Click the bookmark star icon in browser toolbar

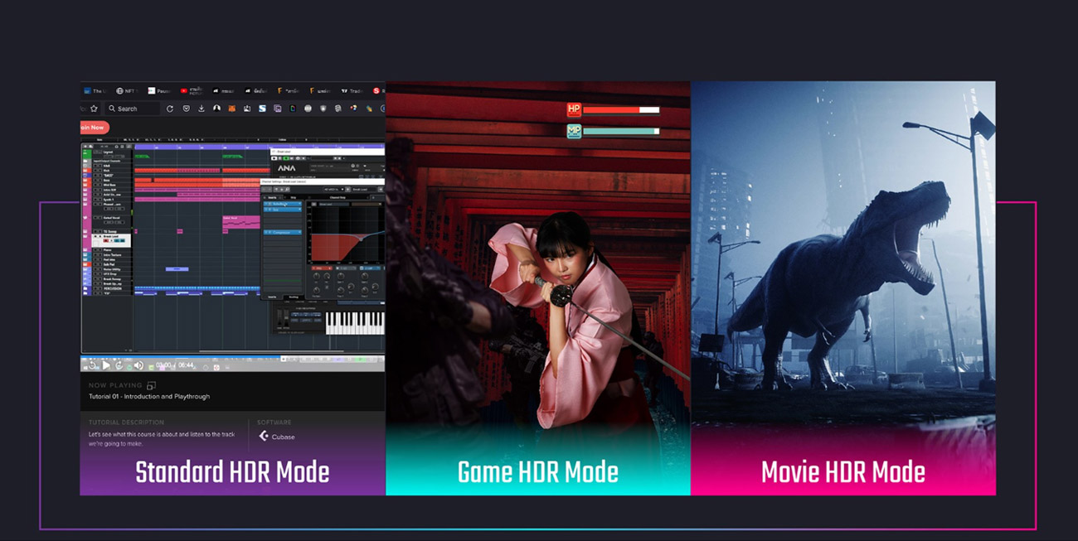point(94,109)
